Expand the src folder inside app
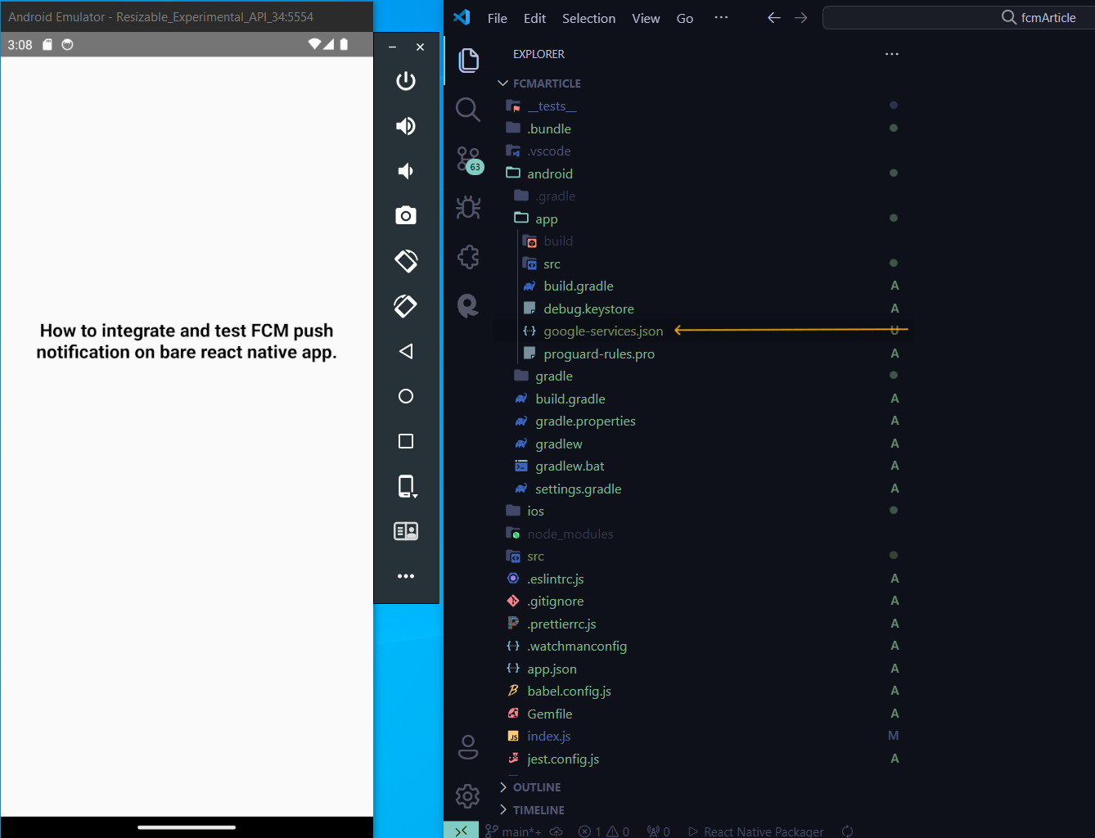The width and height of the screenshot is (1095, 838). (x=704, y=264)
